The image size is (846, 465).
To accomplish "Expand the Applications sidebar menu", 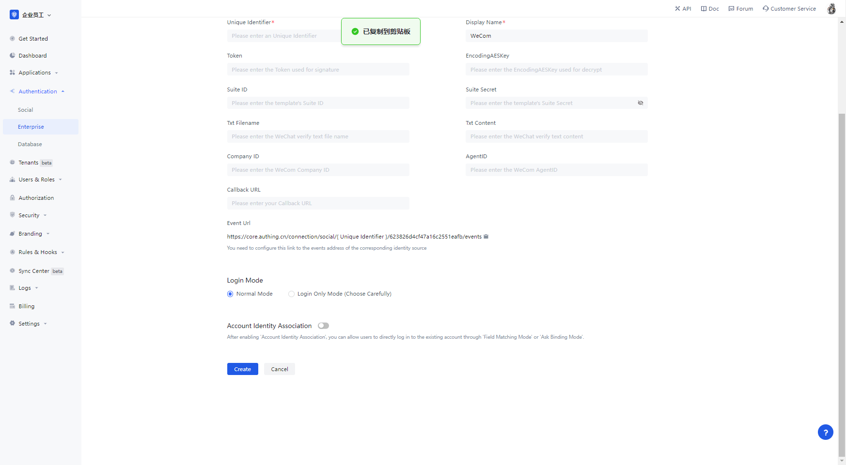I will [x=35, y=73].
